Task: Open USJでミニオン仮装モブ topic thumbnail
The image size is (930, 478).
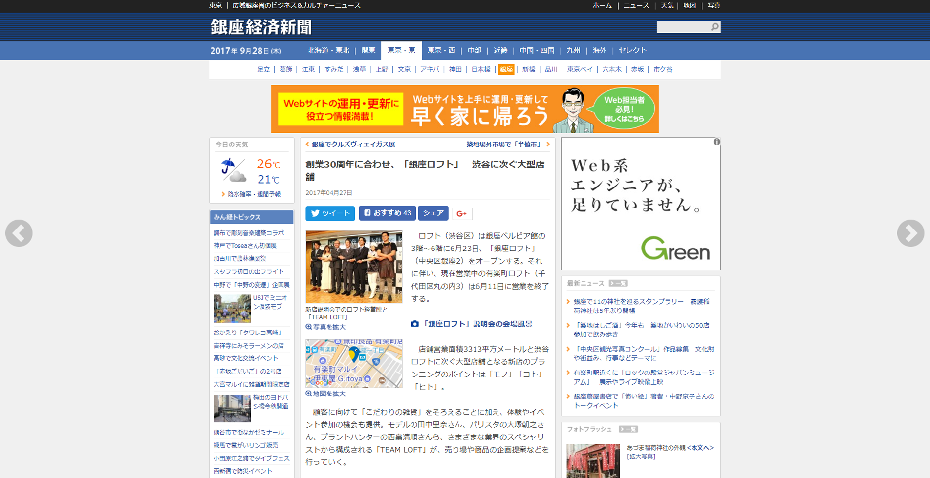Action: tap(232, 309)
